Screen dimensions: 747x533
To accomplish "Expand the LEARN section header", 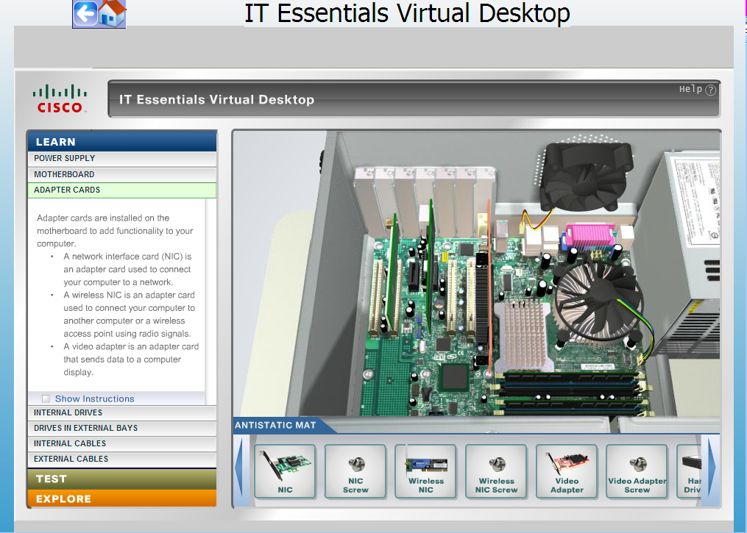I will tap(122, 142).
